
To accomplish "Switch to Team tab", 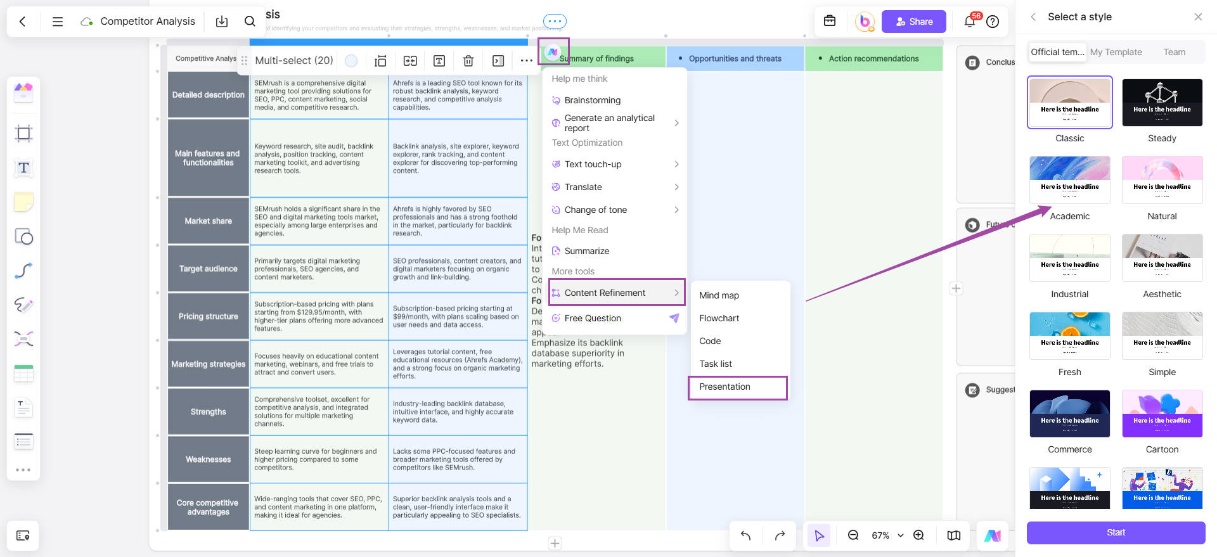I will tap(1175, 52).
